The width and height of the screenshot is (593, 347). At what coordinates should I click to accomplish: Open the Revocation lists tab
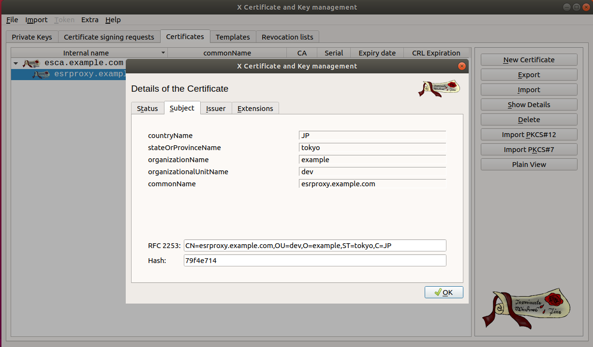point(287,37)
